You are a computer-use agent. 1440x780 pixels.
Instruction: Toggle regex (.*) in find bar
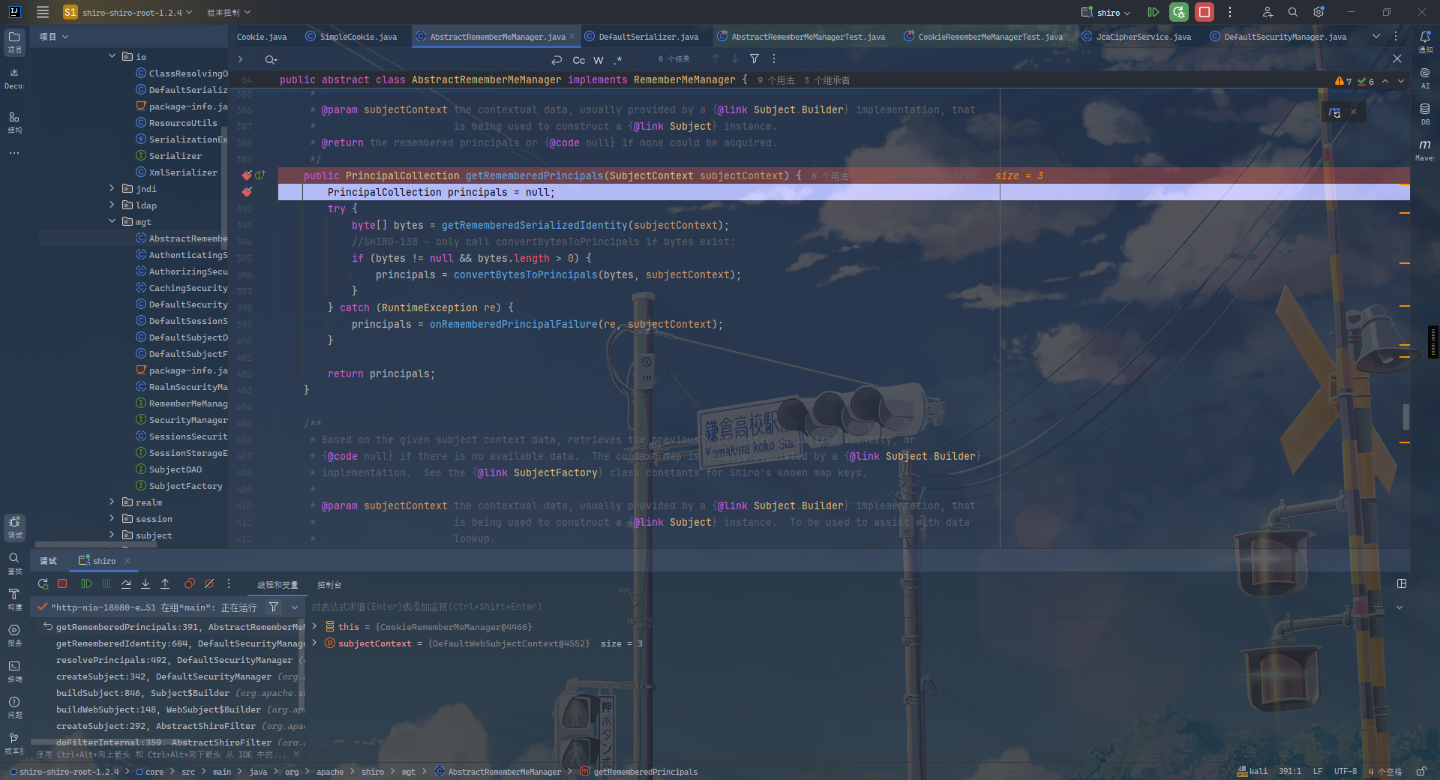tap(618, 59)
